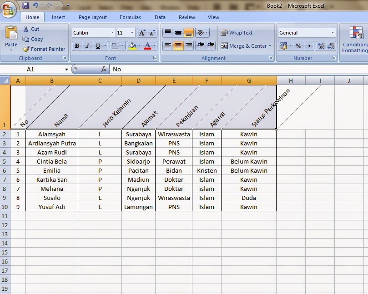Undo the last action
Screen dimensions: 368x294
pyautogui.click(x=35, y=5)
